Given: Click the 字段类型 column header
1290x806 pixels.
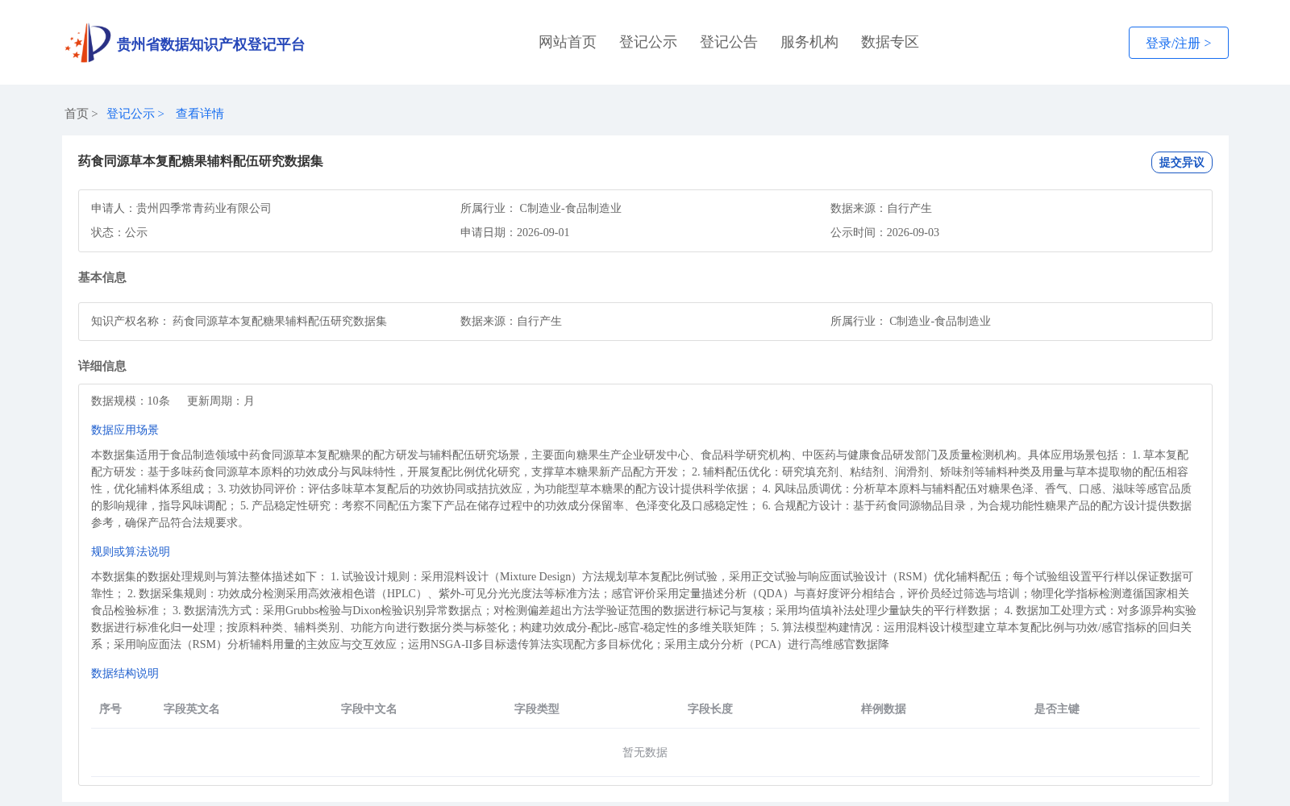Looking at the screenshot, I should (x=537, y=708).
